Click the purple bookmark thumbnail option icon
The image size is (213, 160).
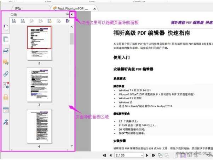[68, 21]
